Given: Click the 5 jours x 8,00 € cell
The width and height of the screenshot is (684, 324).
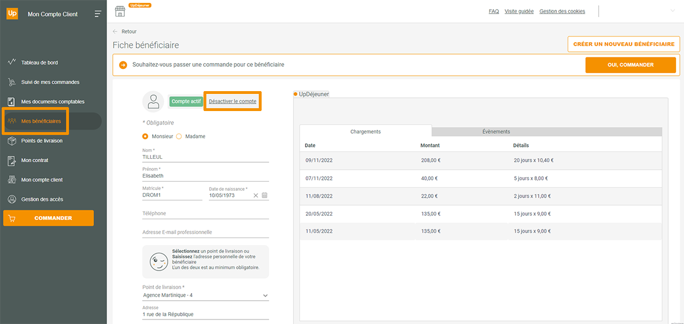Looking at the screenshot, I should [532, 178].
